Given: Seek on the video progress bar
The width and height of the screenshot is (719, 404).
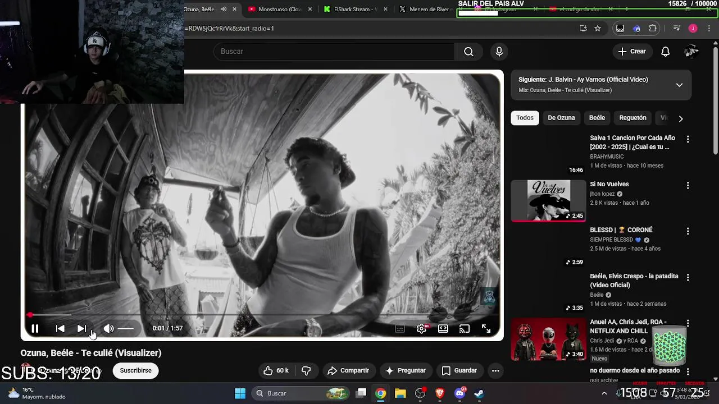Looking at the screenshot, I should pyautogui.click(x=262, y=315).
